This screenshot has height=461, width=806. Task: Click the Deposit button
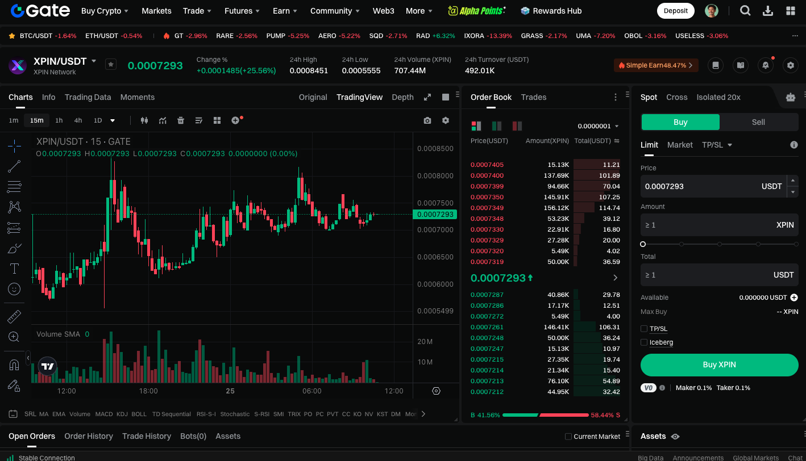[x=675, y=11]
